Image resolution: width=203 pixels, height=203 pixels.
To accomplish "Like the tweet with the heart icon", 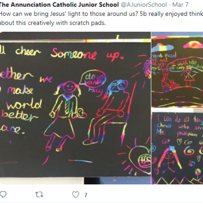I will tap(76, 194).
